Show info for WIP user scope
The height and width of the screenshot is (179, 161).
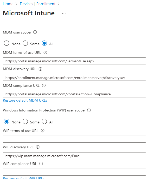pos(89,110)
